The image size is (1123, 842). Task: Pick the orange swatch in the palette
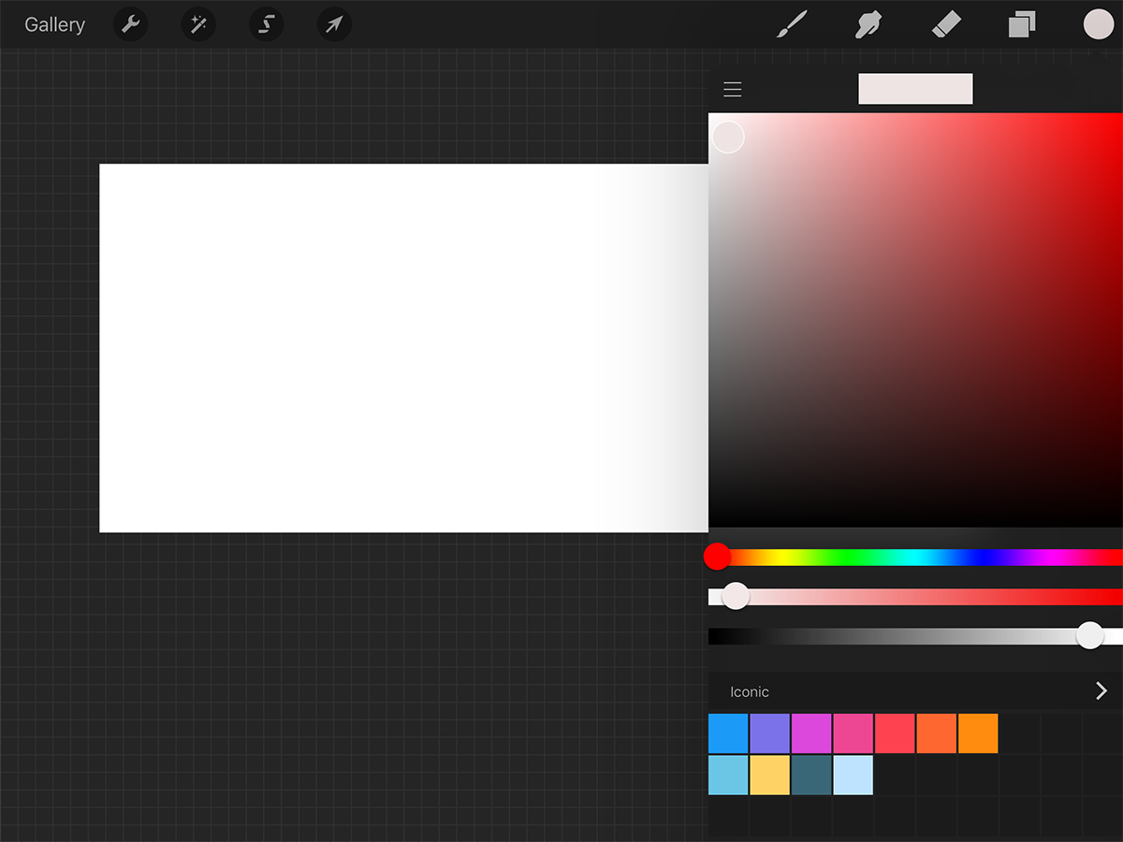tap(978, 733)
